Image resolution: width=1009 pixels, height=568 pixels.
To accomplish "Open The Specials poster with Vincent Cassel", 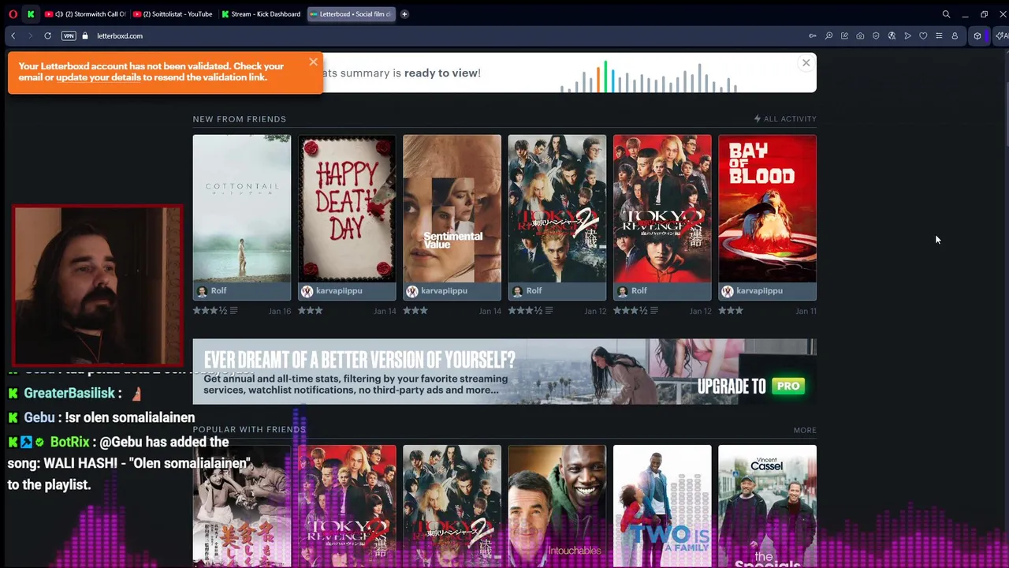I will pos(767,506).
